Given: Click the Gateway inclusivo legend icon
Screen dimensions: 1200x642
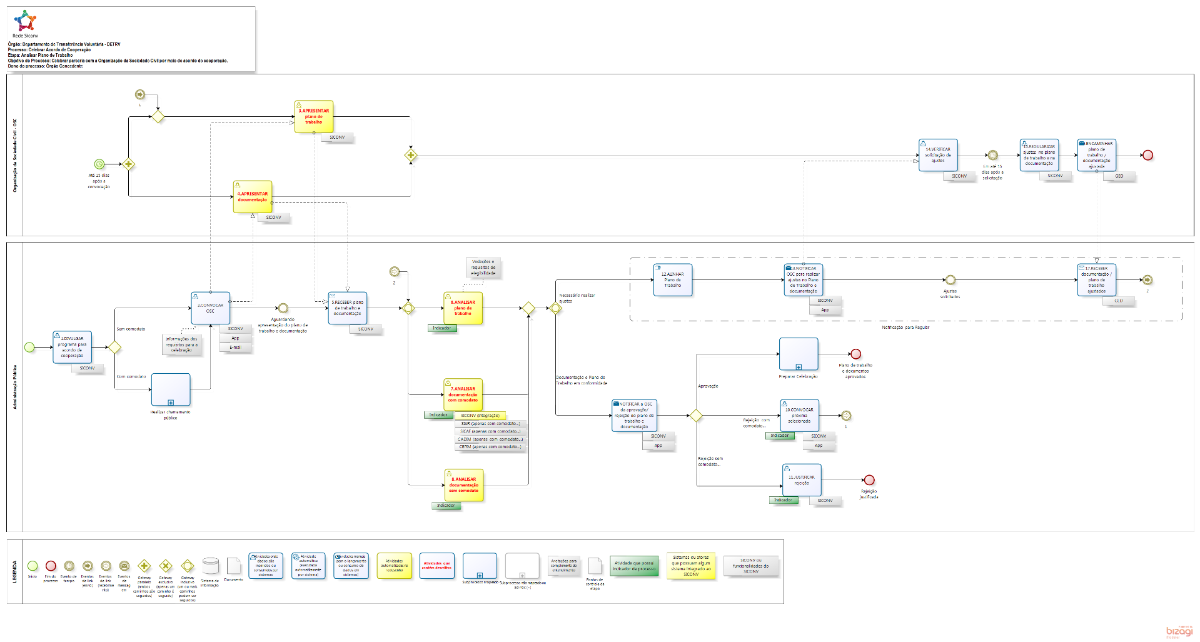Looking at the screenshot, I should click(187, 566).
